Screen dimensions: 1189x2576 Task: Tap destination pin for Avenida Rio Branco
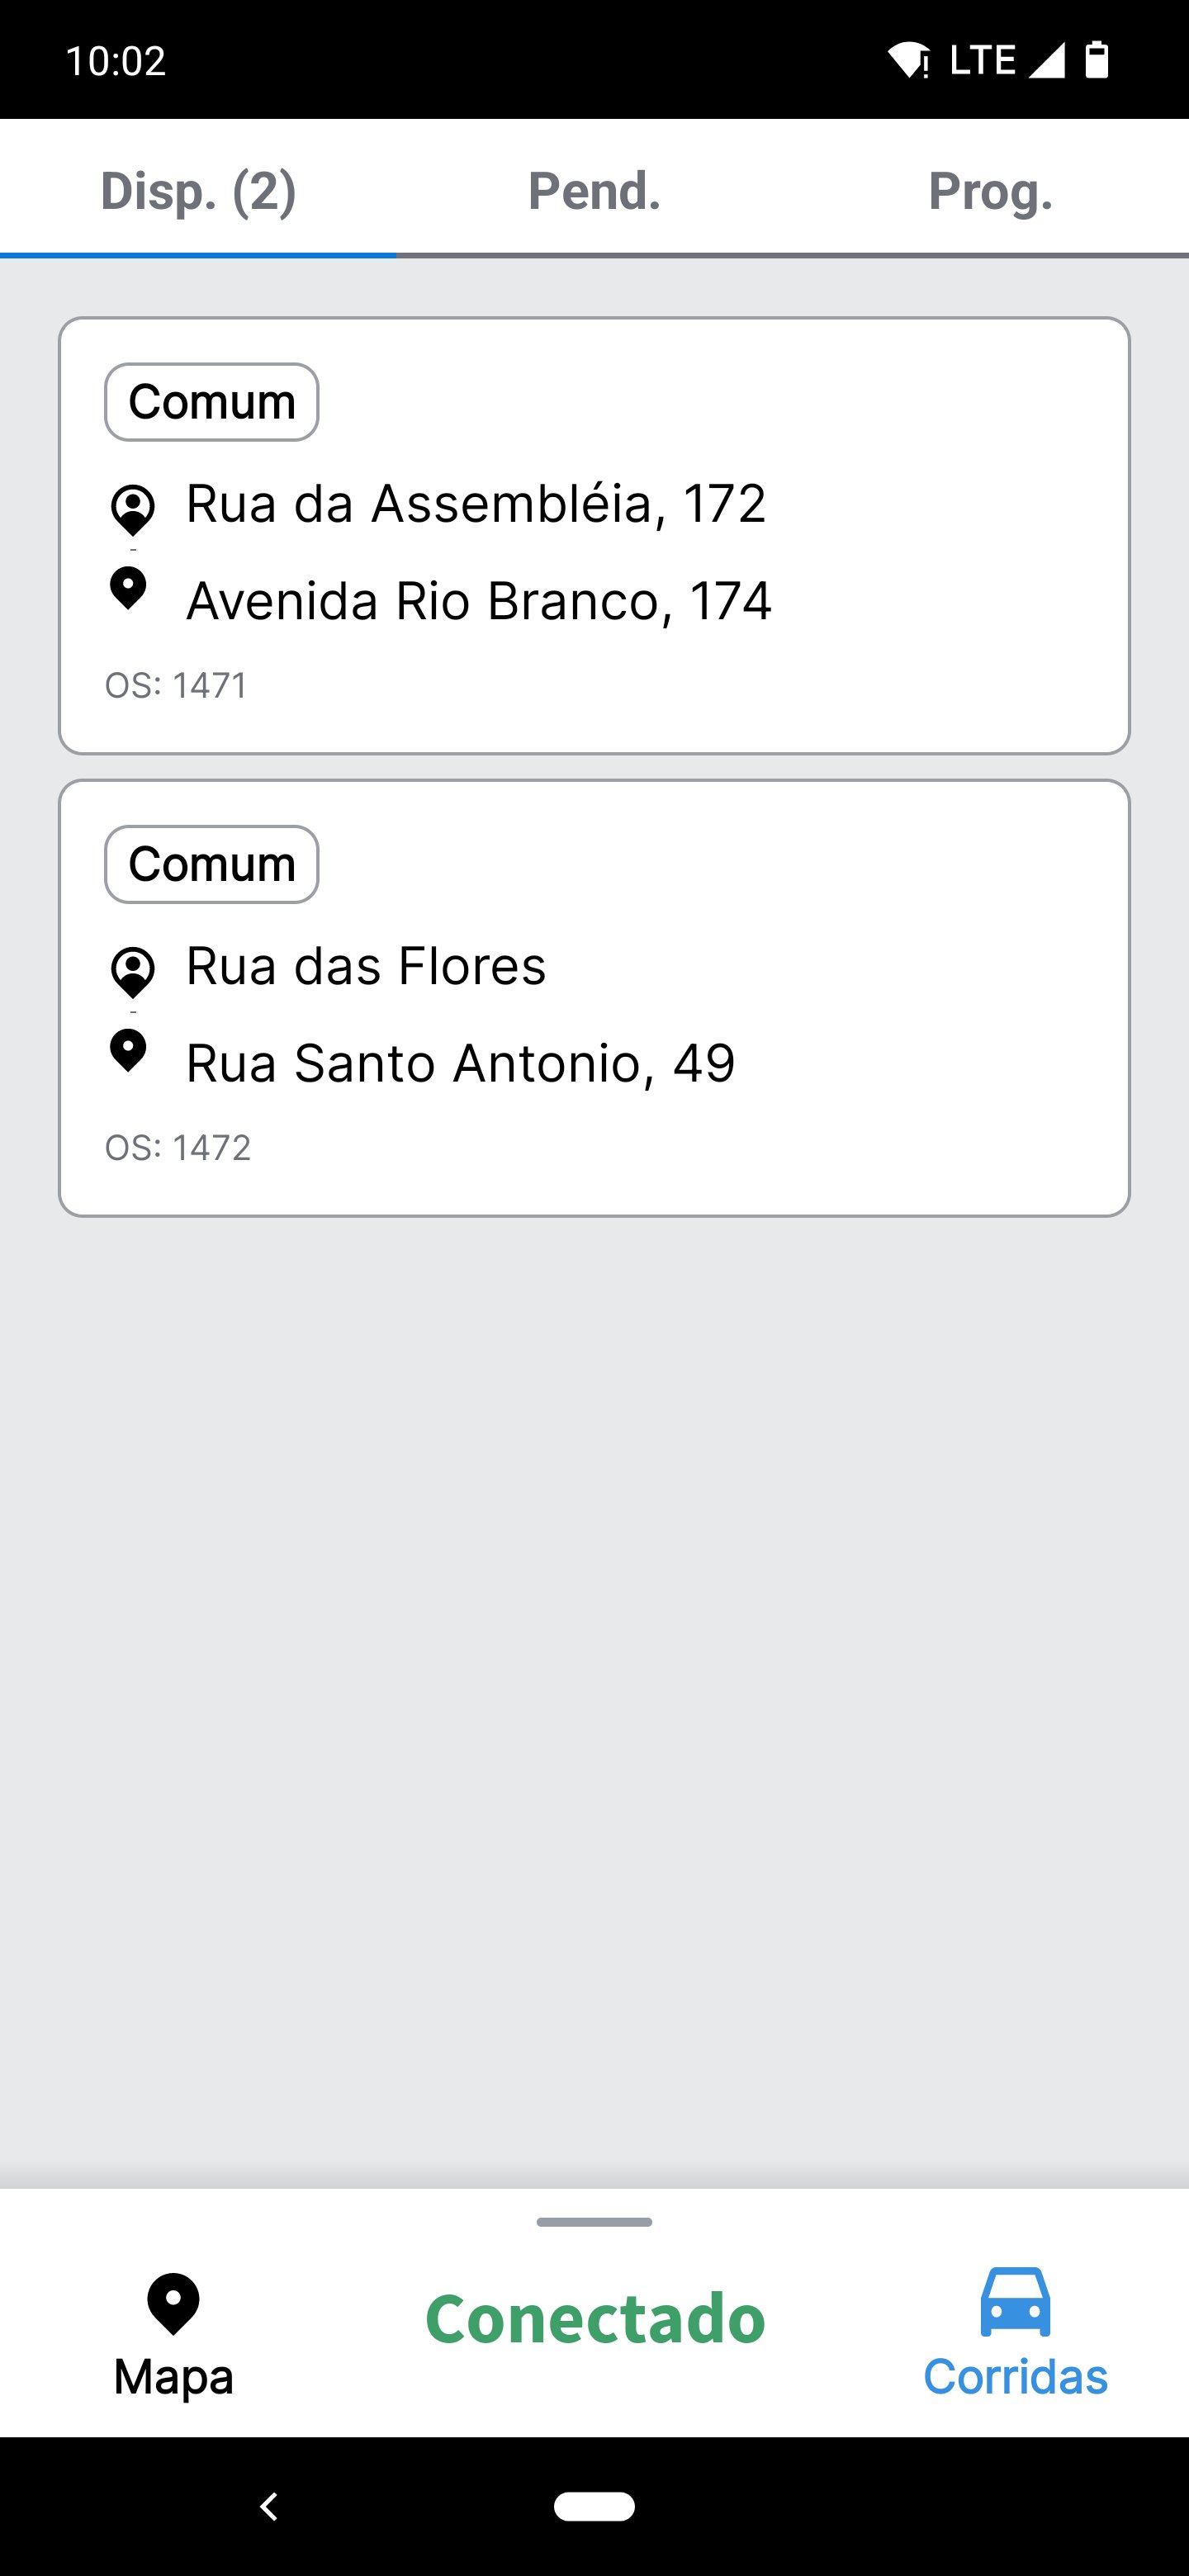(128, 589)
